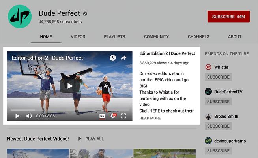Click the 8,869,929 views text

click(x=153, y=63)
